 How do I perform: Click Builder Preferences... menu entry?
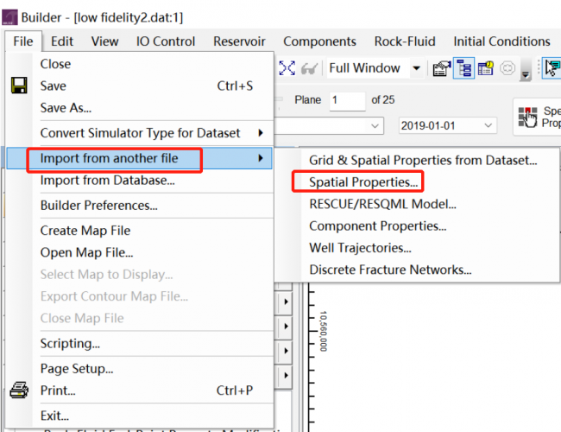pyautogui.click(x=98, y=206)
